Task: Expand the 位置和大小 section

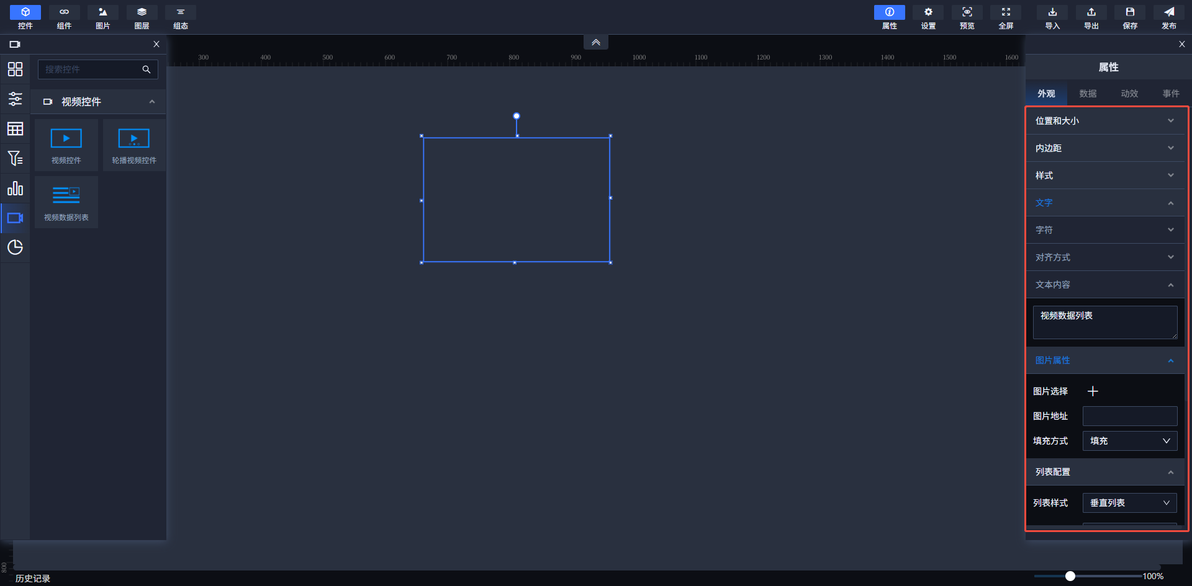Action: 1104,121
